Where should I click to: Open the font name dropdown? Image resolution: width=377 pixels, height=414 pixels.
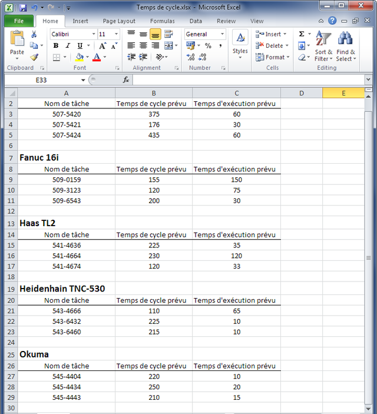(x=94, y=34)
